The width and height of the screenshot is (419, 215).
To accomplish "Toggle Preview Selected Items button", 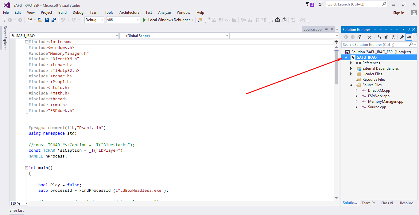I will tap(409, 37).
